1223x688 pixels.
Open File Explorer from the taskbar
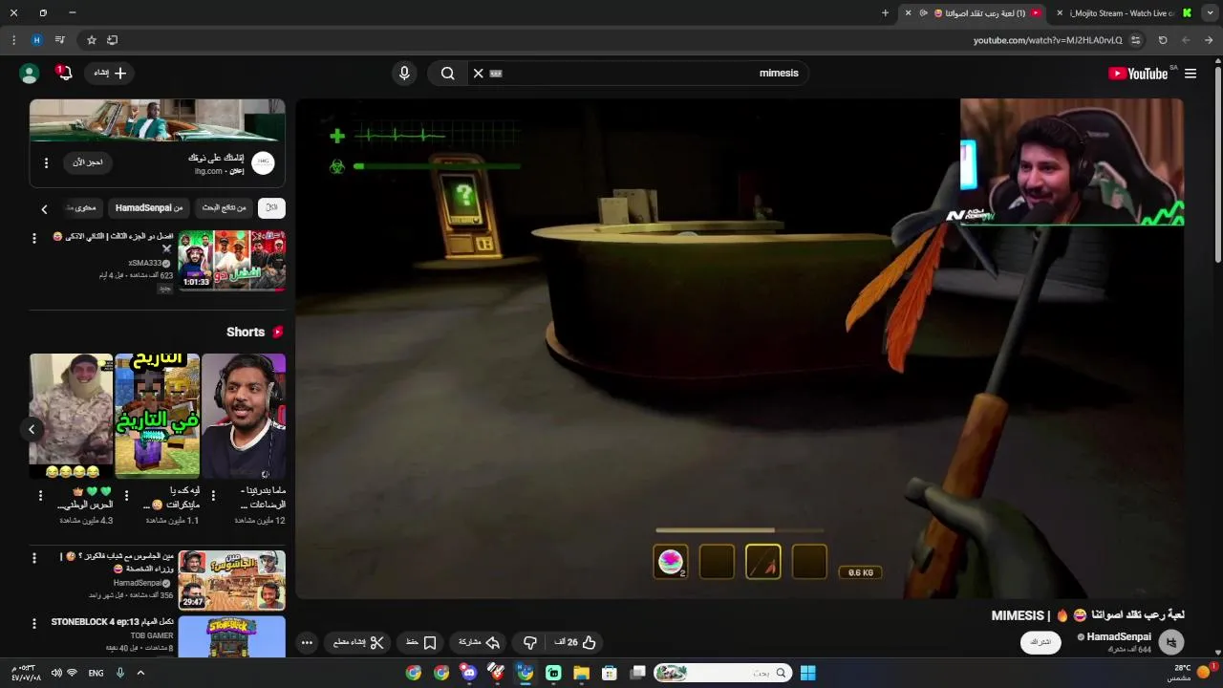pyautogui.click(x=581, y=673)
